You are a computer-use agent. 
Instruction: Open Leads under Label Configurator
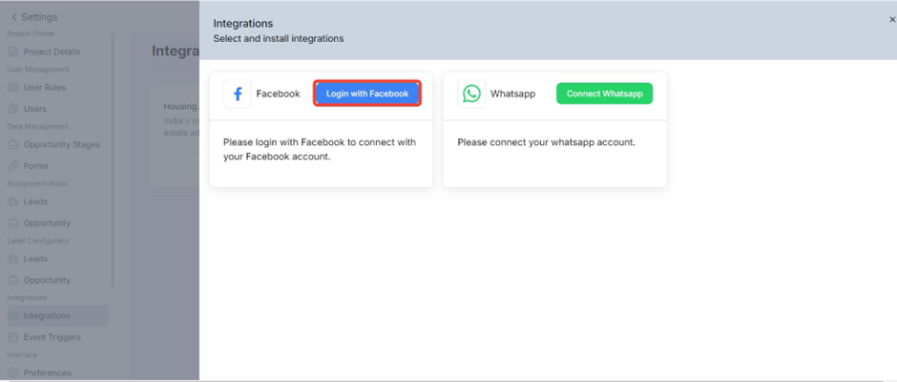[35, 258]
